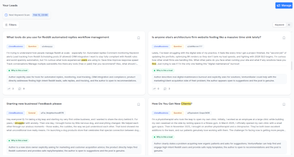Screen dimensions: 294x157
Task: Click the General tag on Starting new business card
Action: tap(31, 113)
